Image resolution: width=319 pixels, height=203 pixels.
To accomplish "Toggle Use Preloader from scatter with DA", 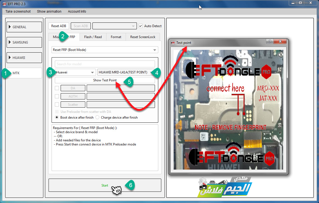I will tap(57, 112).
